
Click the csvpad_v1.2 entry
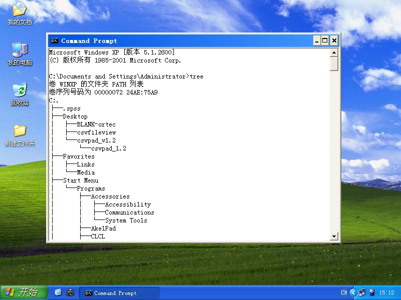click(96, 140)
